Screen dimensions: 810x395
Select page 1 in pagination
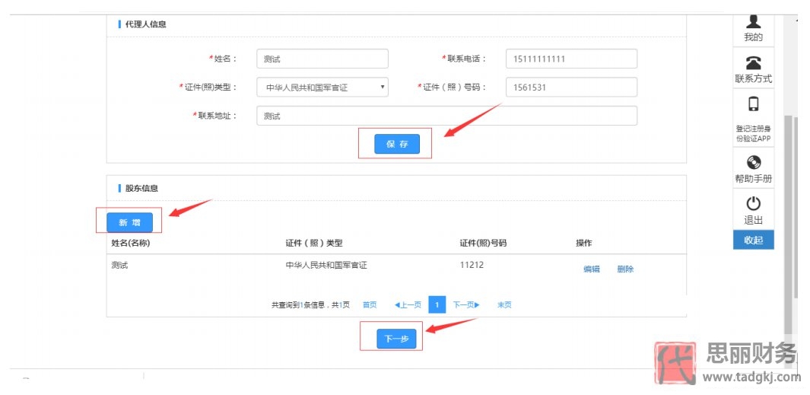[437, 304]
